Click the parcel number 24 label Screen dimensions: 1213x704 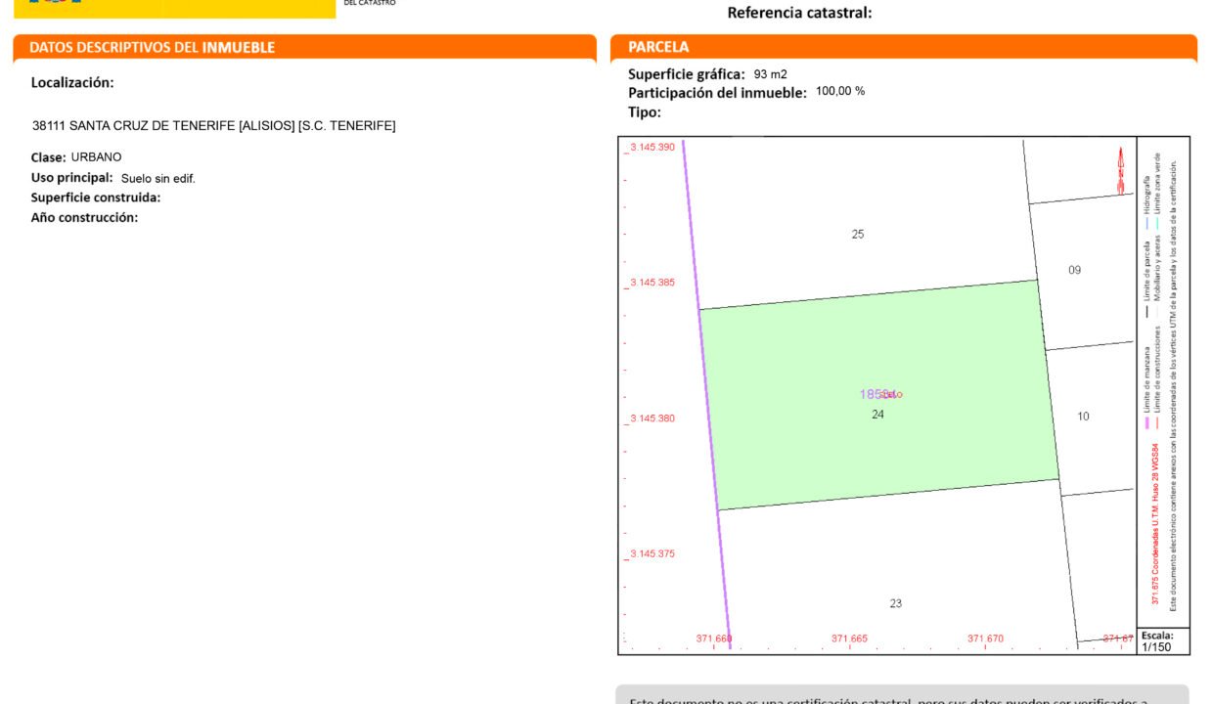pos(877,415)
